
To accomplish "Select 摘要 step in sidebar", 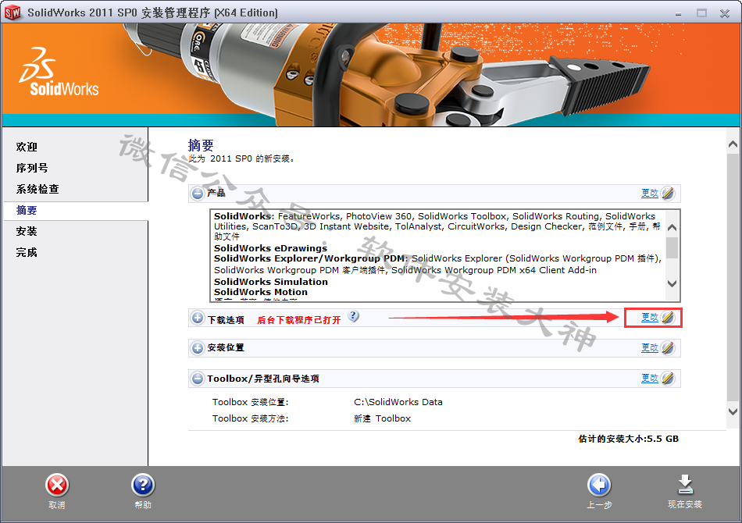I will pyautogui.click(x=27, y=211).
